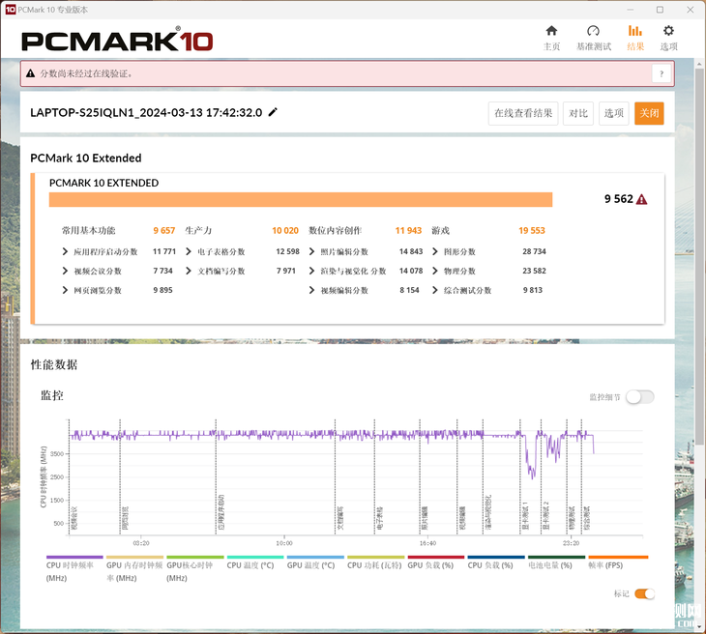Click the vertical scrollbar on right edge
Screen dimensions: 706x634
click(699, 255)
